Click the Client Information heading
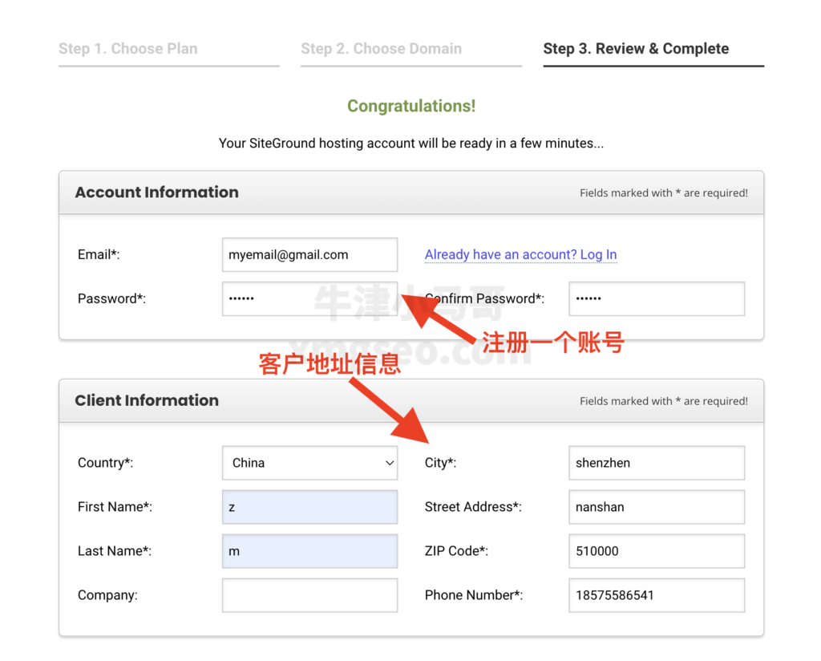This screenshot has height=661, width=821. coord(147,400)
